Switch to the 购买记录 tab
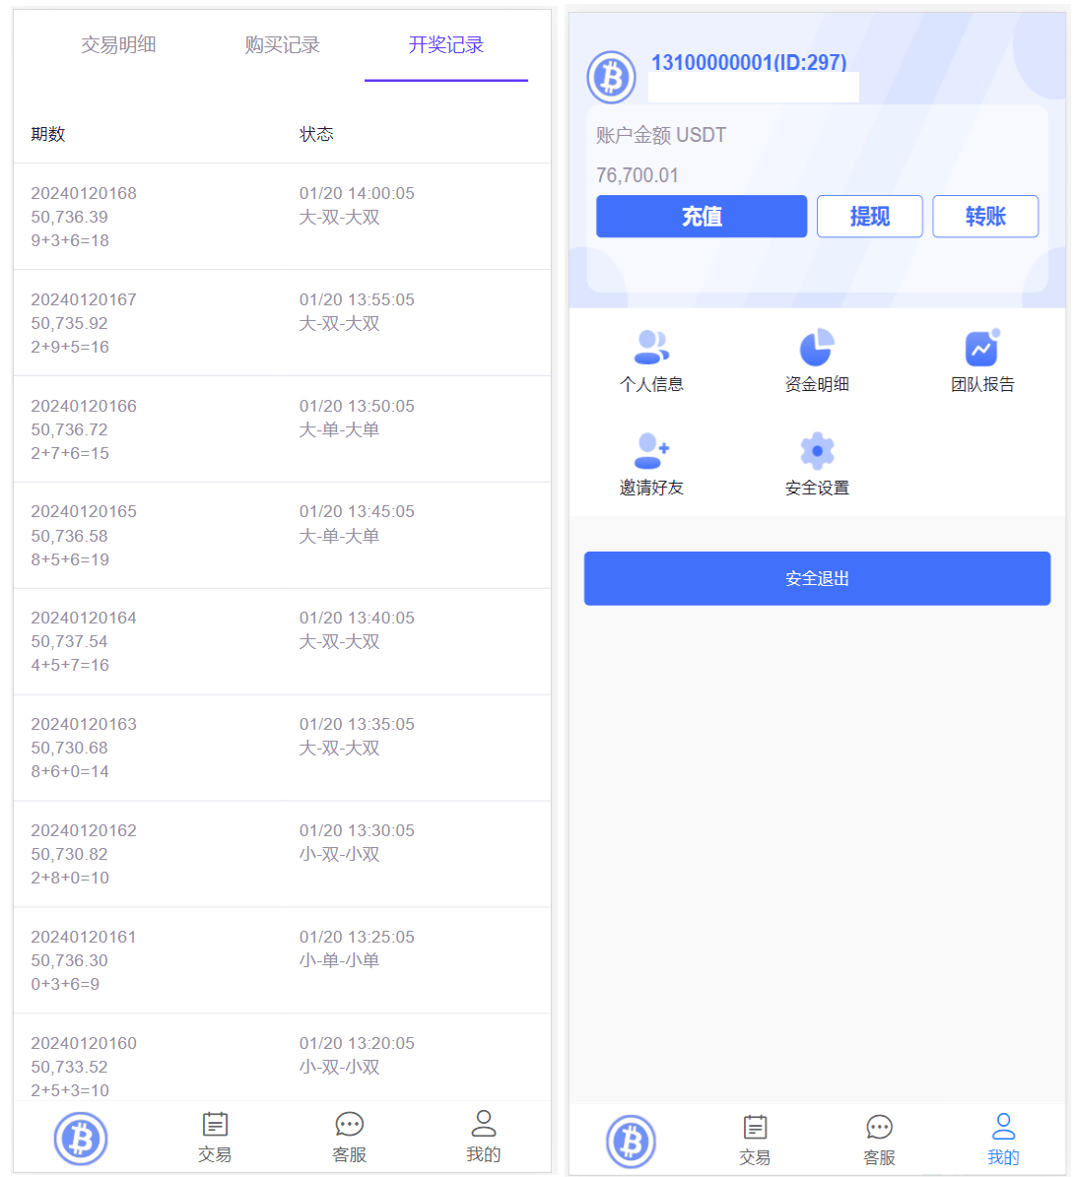Viewport: 1074px width, 1177px height. pyautogui.click(x=282, y=45)
